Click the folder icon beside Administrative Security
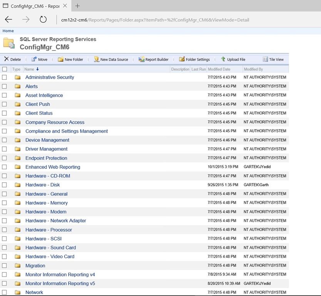The height and width of the screenshot is (296, 321). pyautogui.click(x=18, y=77)
